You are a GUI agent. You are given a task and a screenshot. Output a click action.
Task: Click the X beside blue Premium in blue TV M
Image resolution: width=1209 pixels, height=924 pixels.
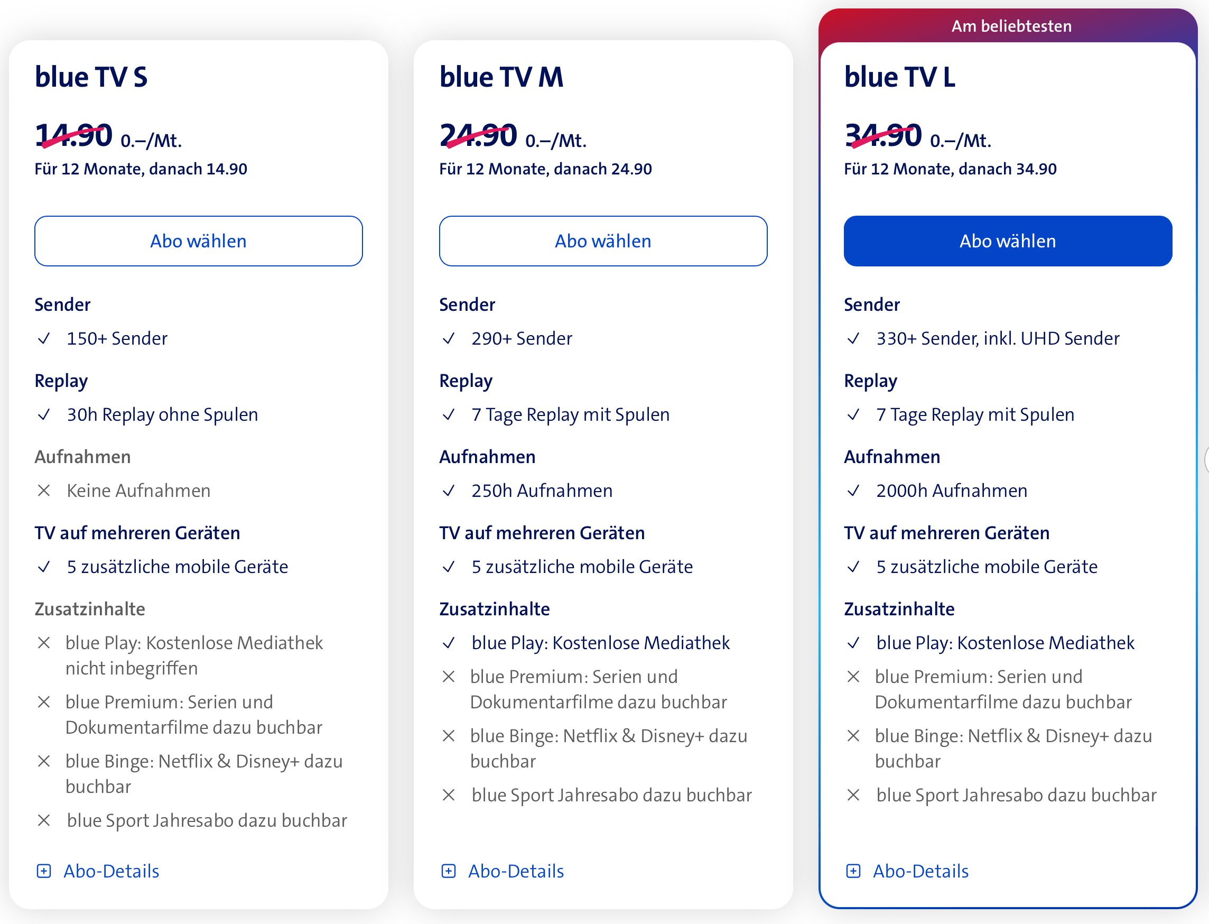coord(449,677)
